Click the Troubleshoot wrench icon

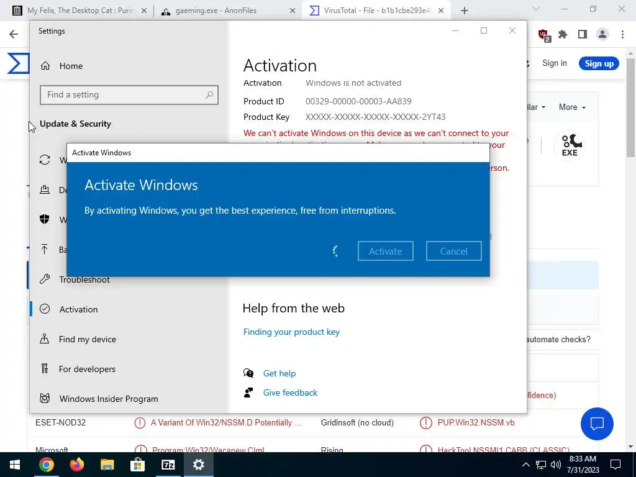tap(45, 279)
